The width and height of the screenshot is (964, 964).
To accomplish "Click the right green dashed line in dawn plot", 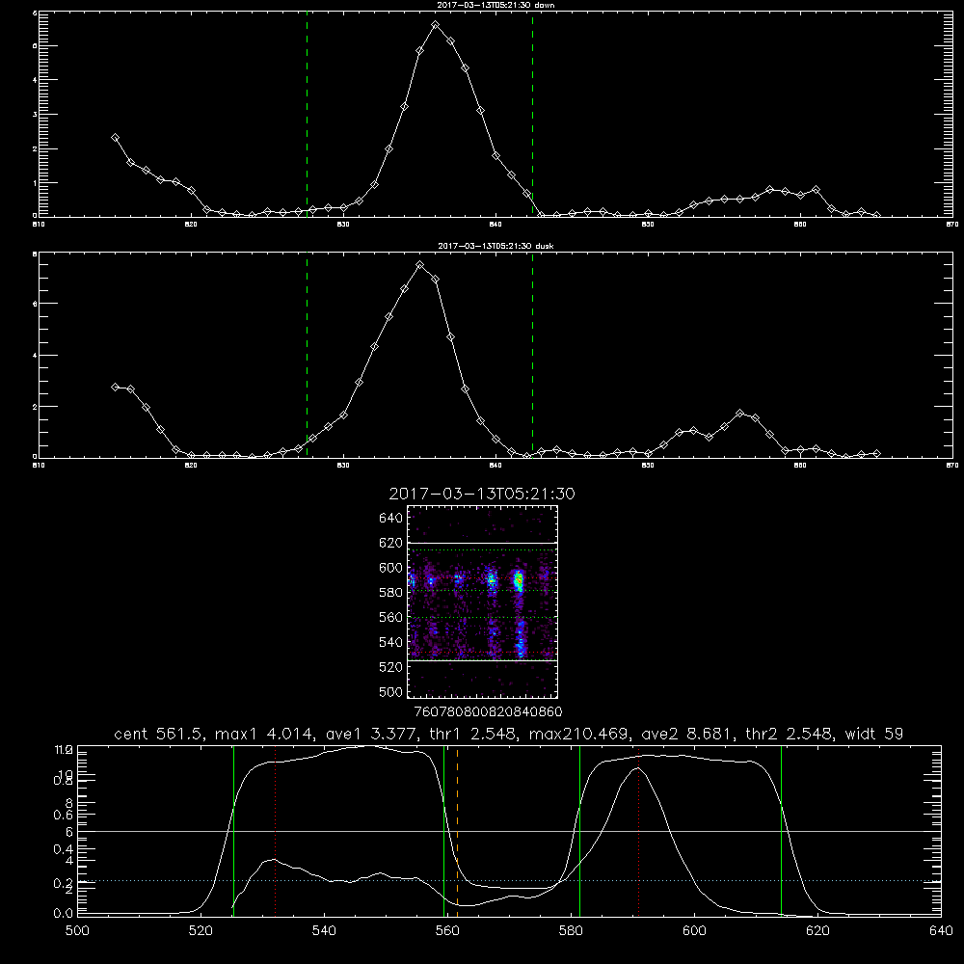I will point(532,114).
